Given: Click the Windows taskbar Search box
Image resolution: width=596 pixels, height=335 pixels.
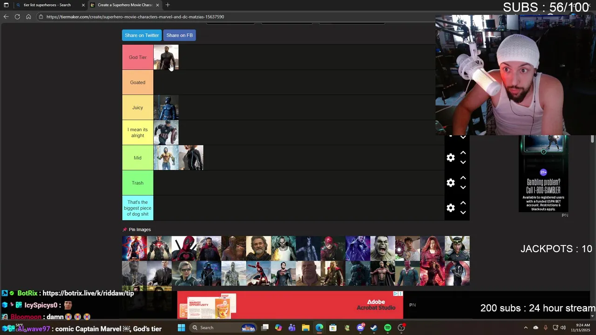Looking at the screenshot, I should coord(223,328).
